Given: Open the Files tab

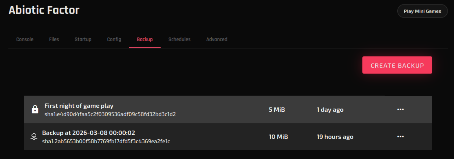Looking at the screenshot, I should click(x=54, y=39).
